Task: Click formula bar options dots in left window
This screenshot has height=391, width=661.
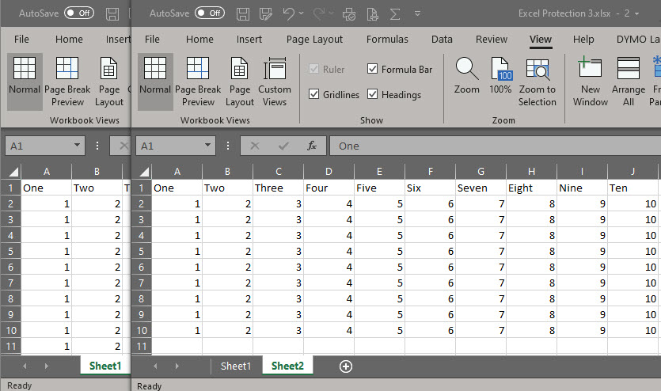Action: (x=97, y=146)
